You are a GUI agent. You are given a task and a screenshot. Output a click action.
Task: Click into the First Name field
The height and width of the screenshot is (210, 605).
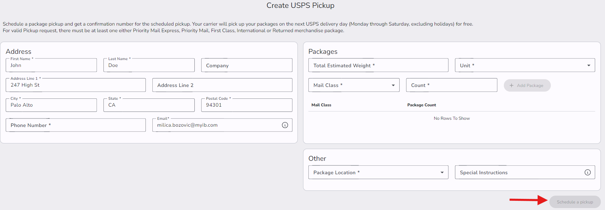point(51,66)
